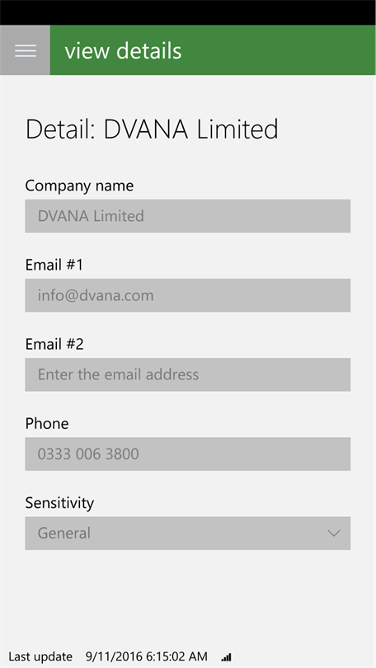Click the signal strength icon in status bar

coord(227,657)
